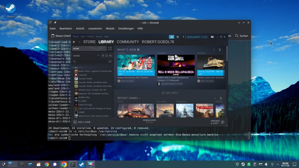Customize What's New with gear icon
This screenshot has width=299, height=168.
coord(138,50)
